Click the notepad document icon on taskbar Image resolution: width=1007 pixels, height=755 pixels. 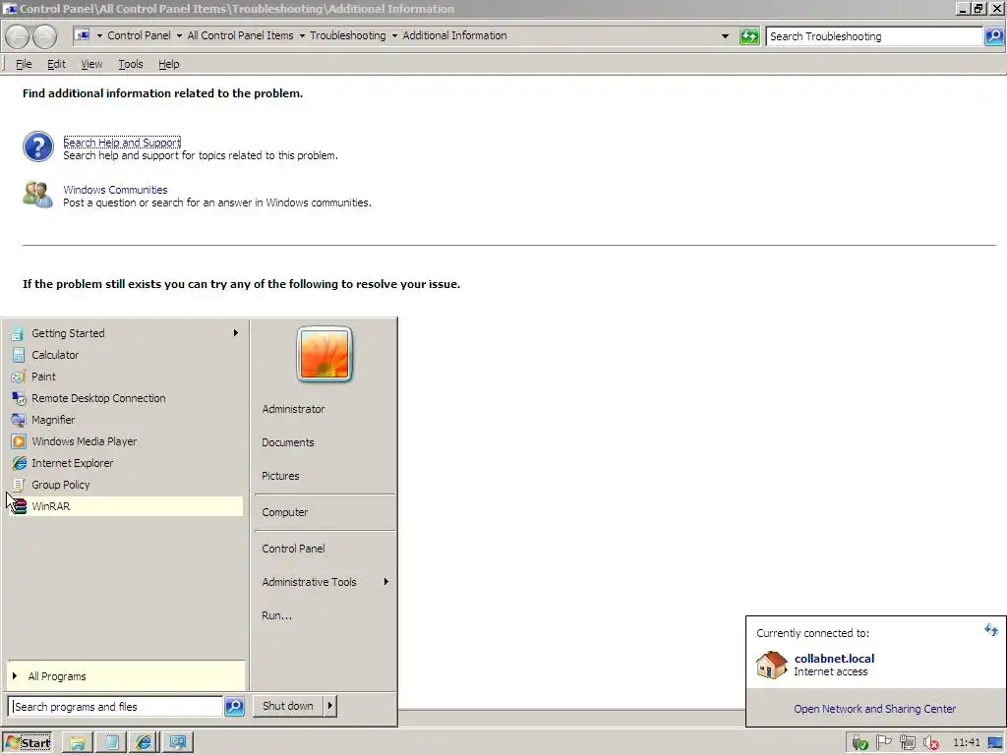click(x=111, y=743)
